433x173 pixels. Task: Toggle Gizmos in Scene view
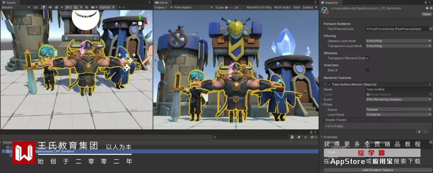pos(104,8)
